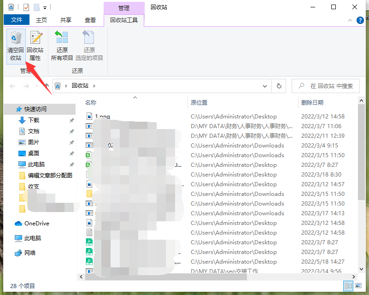Screen dimensions: 369x295
Task: Select 网络 (Network) in the sidebar
Action: tap(30, 253)
